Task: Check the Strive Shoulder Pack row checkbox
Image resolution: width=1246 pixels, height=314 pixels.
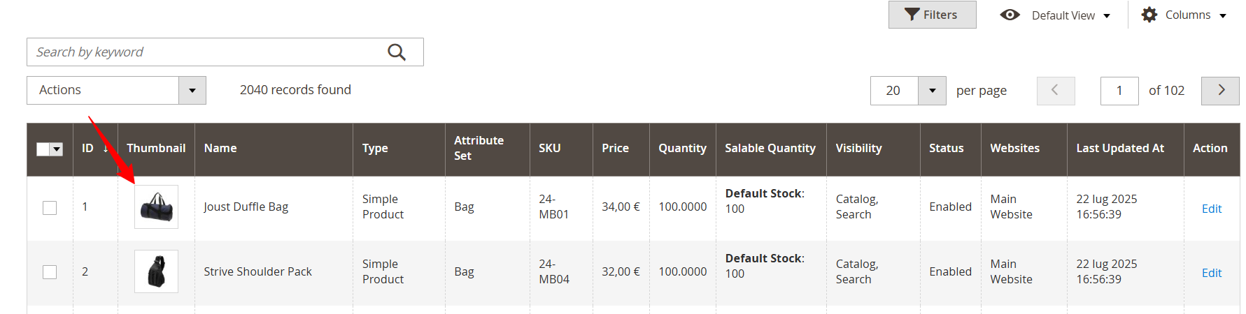Action: 50,272
